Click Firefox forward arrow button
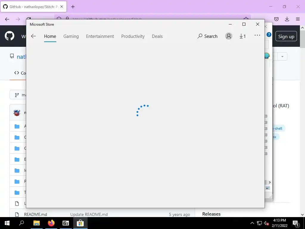Screen dimensions: 305x229 18,19
